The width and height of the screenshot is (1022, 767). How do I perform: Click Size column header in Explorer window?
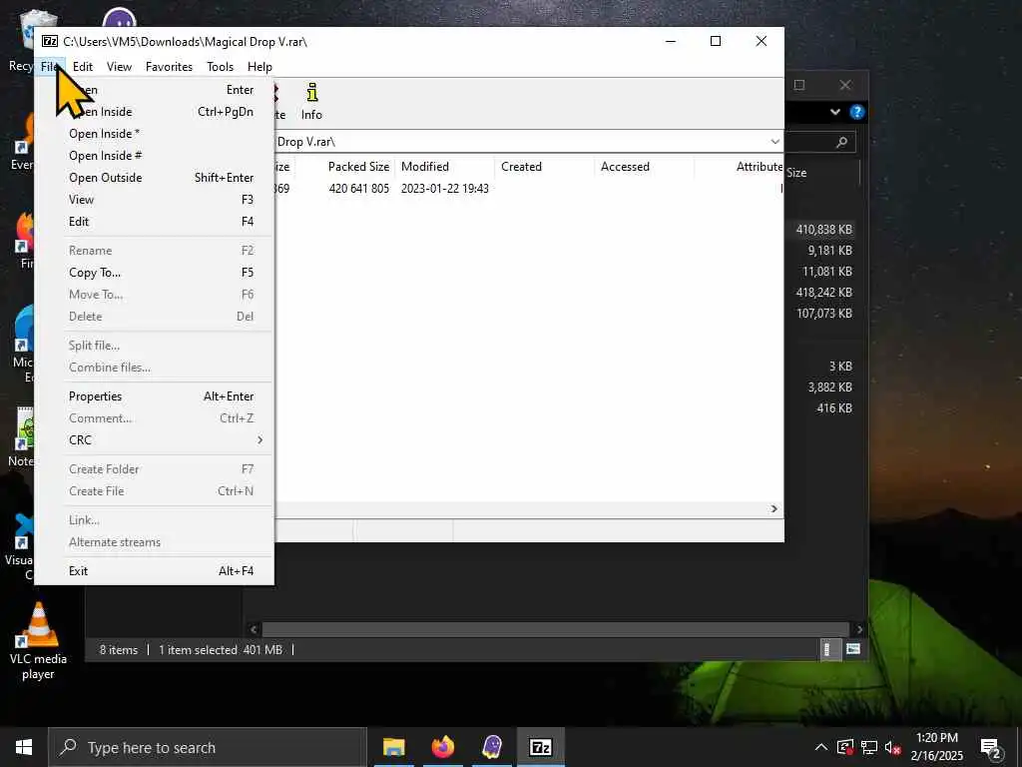click(x=796, y=173)
